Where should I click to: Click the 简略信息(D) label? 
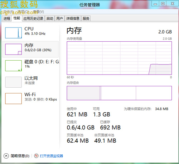pos(20,156)
